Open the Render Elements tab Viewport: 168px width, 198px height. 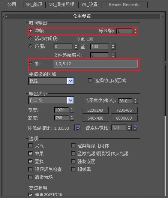pyautogui.click(x=124, y=4)
